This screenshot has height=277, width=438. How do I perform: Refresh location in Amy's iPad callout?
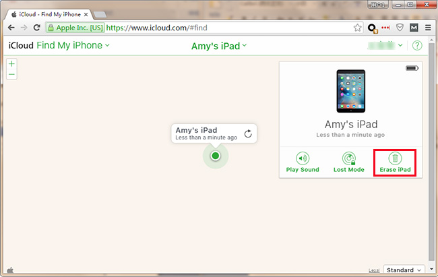click(x=248, y=134)
